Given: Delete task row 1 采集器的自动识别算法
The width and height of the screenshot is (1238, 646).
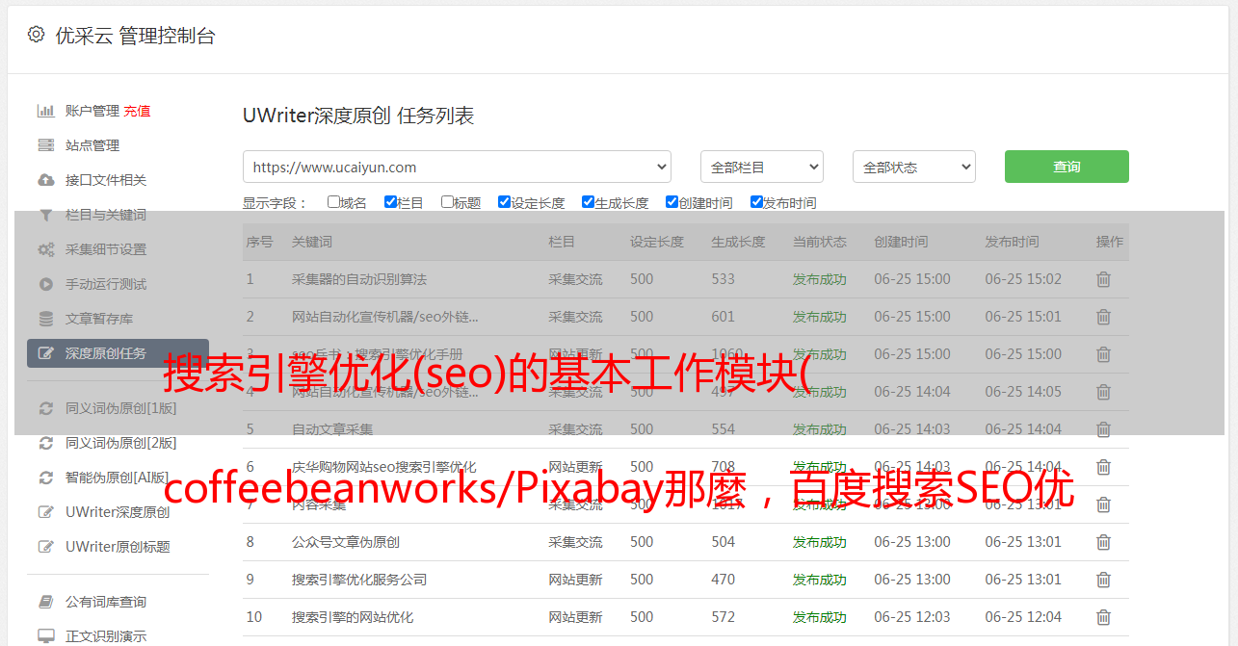Looking at the screenshot, I should [x=1103, y=279].
